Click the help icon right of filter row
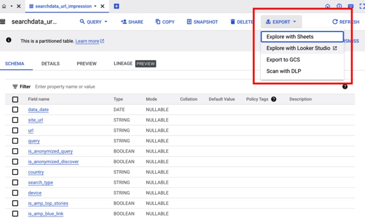365x218 pixels. pyautogui.click(x=345, y=87)
